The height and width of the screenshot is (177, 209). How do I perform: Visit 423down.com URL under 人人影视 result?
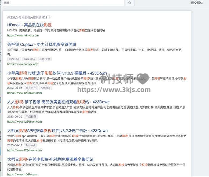tap(24, 122)
